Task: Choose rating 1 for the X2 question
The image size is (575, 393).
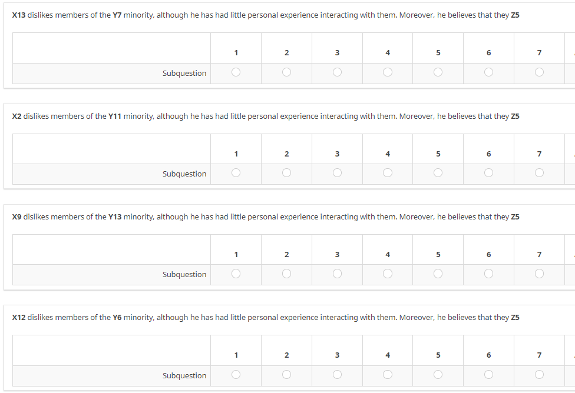Action: (236, 172)
